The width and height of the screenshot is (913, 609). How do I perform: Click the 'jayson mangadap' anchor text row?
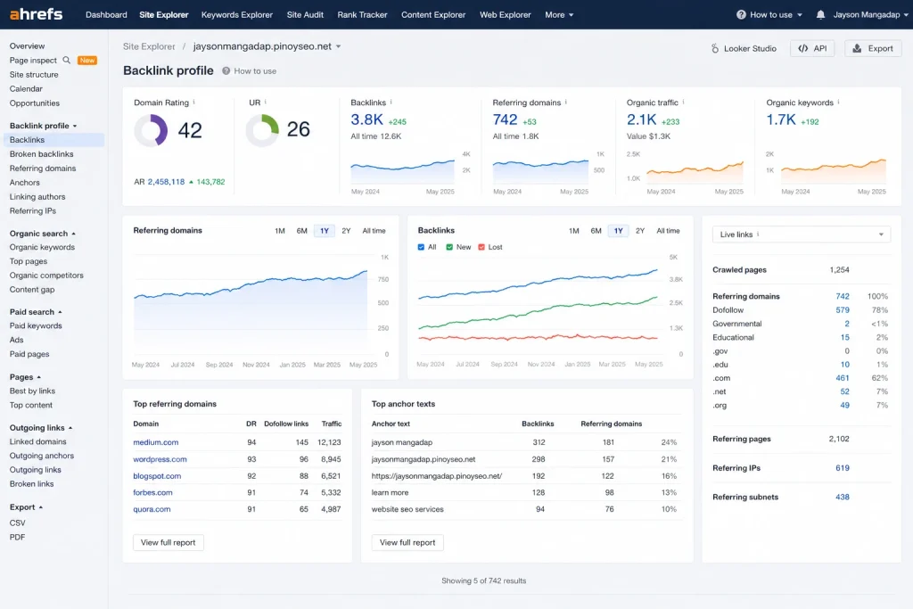(526, 442)
